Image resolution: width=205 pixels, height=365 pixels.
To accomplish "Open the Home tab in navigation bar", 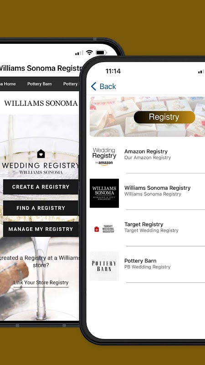I will point(8,84).
